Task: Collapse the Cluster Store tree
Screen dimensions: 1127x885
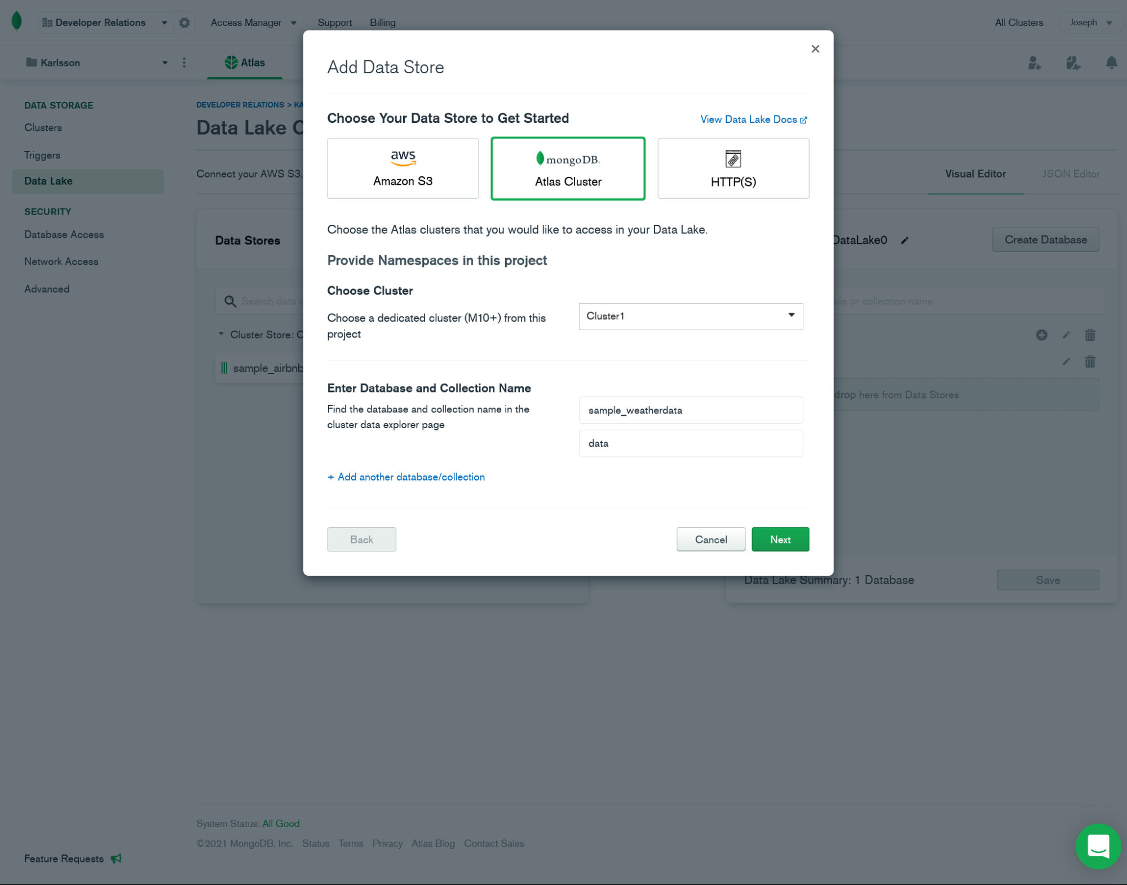Action: click(x=221, y=335)
